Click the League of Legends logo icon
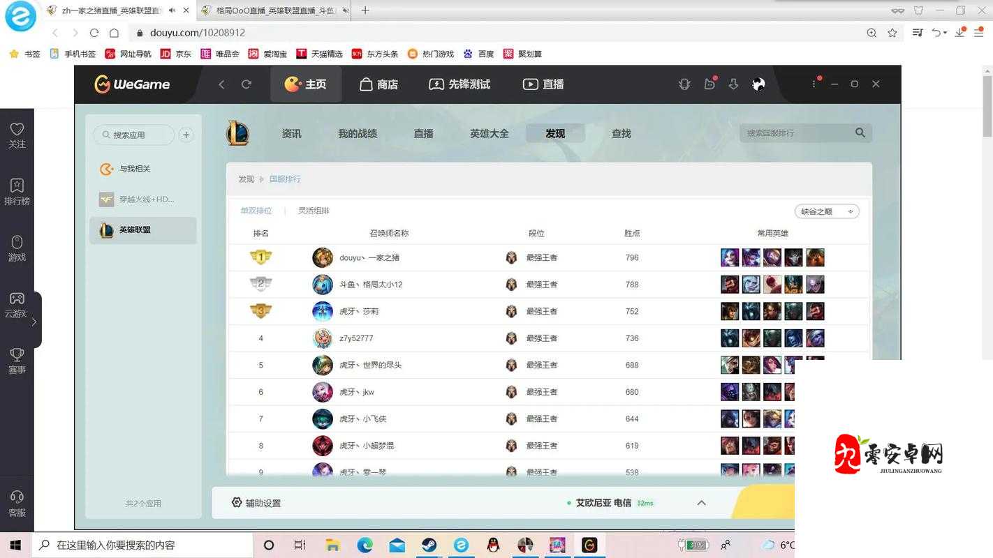 click(237, 133)
